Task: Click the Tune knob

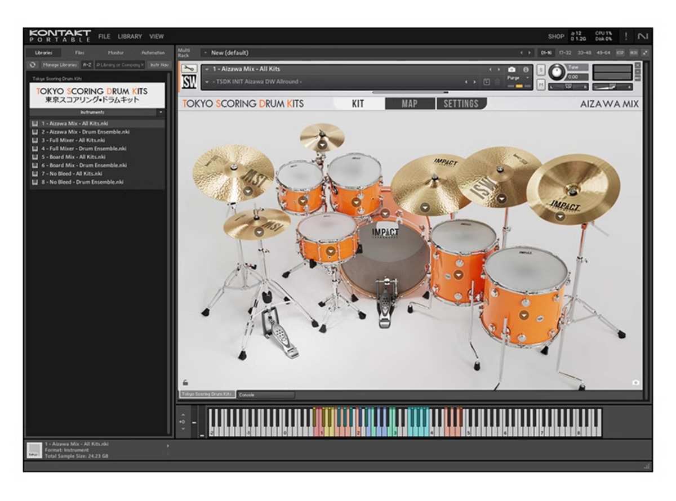Action: coord(557,71)
